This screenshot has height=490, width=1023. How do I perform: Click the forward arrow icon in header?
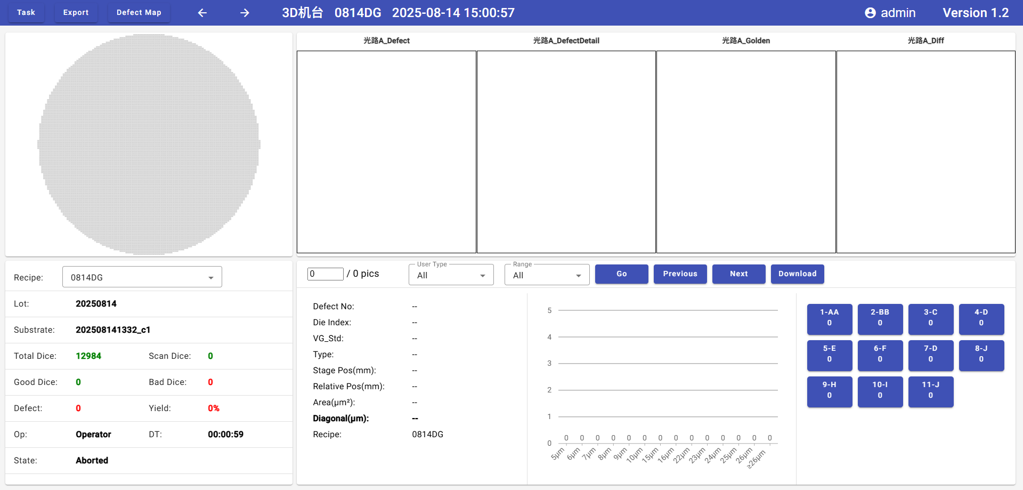coord(245,13)
